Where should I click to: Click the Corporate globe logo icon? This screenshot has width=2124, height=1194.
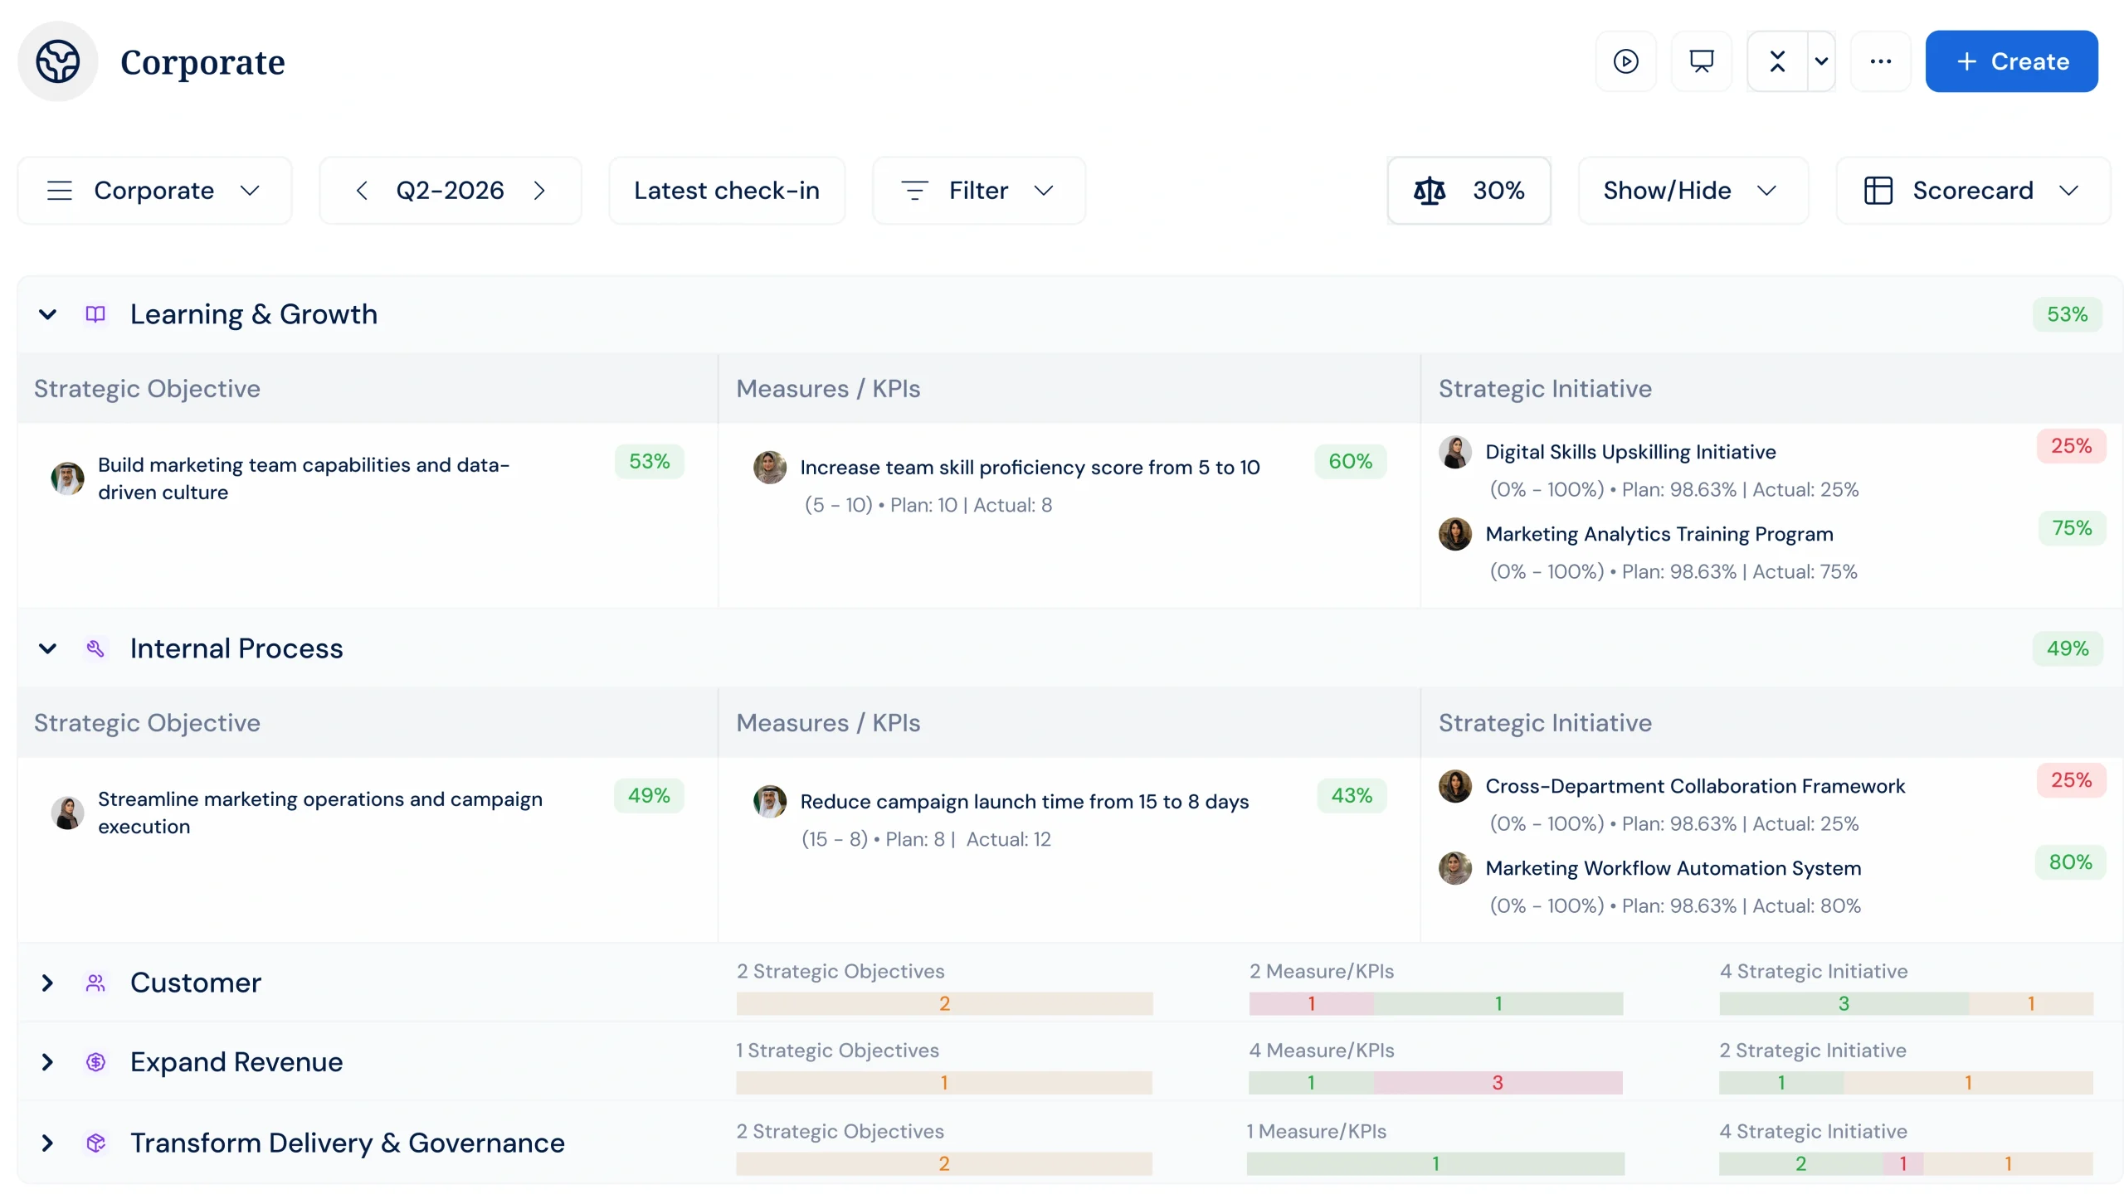pos(57,61)
